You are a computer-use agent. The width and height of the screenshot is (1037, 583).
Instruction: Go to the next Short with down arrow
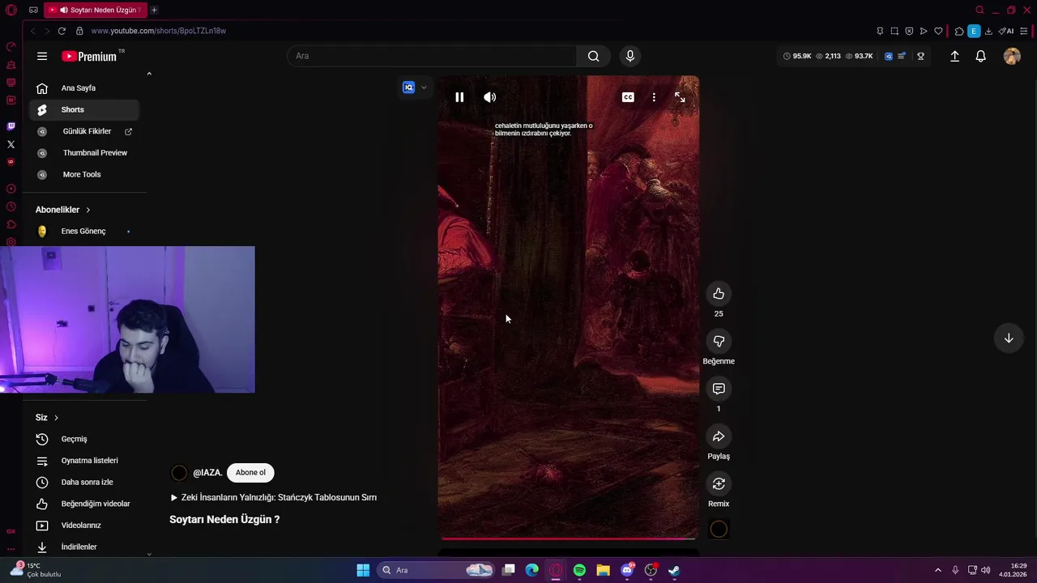click(x=1009, y=338)
